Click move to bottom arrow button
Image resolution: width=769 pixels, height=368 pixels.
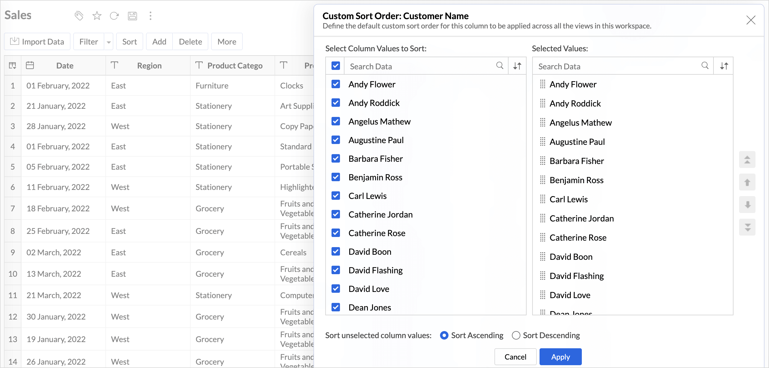747,227
